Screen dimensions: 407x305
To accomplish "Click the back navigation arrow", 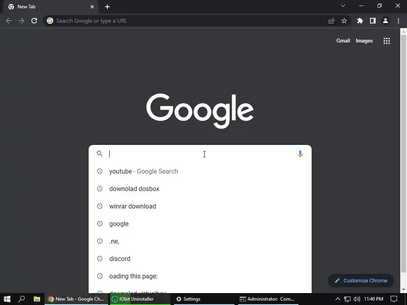I will [9, 21].
